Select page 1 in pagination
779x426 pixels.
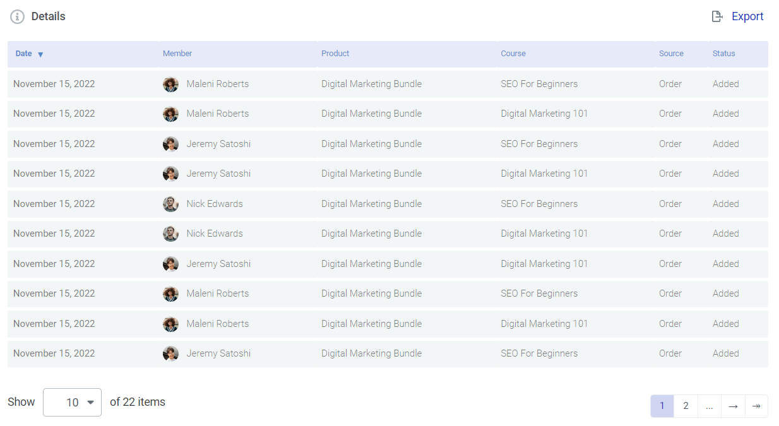(662, 406)
